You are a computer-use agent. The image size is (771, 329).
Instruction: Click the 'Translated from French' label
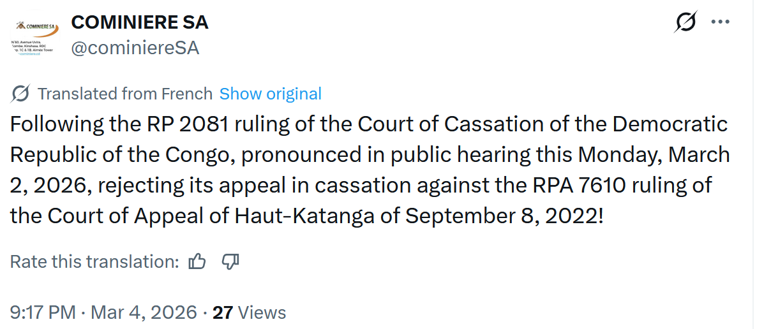[125, 94]
